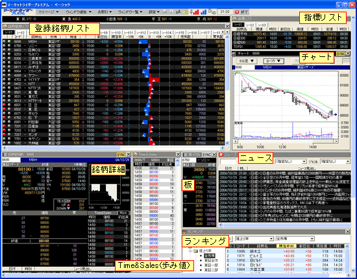Open the 5分足 chart interval dropdown
This screenshot has width=357, height=279.
247,61
